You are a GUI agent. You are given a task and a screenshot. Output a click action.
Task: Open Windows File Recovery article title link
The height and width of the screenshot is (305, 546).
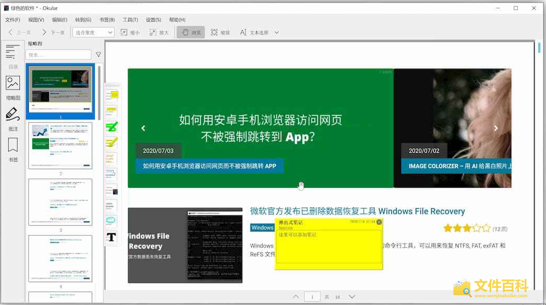point(357,211)
